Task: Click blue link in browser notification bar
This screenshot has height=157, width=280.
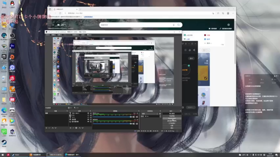Action: [88, 17]
